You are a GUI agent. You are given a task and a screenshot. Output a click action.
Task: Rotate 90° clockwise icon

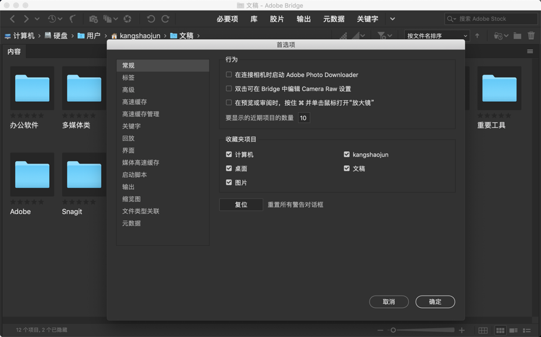click(166, 19)
